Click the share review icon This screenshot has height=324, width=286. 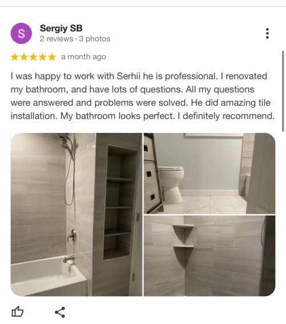point(60,312)
